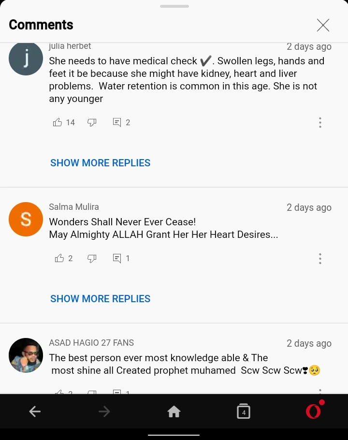Viewport: 348px width, 440px height.
Task: Close the Comments panel
Action: point(323,25)
